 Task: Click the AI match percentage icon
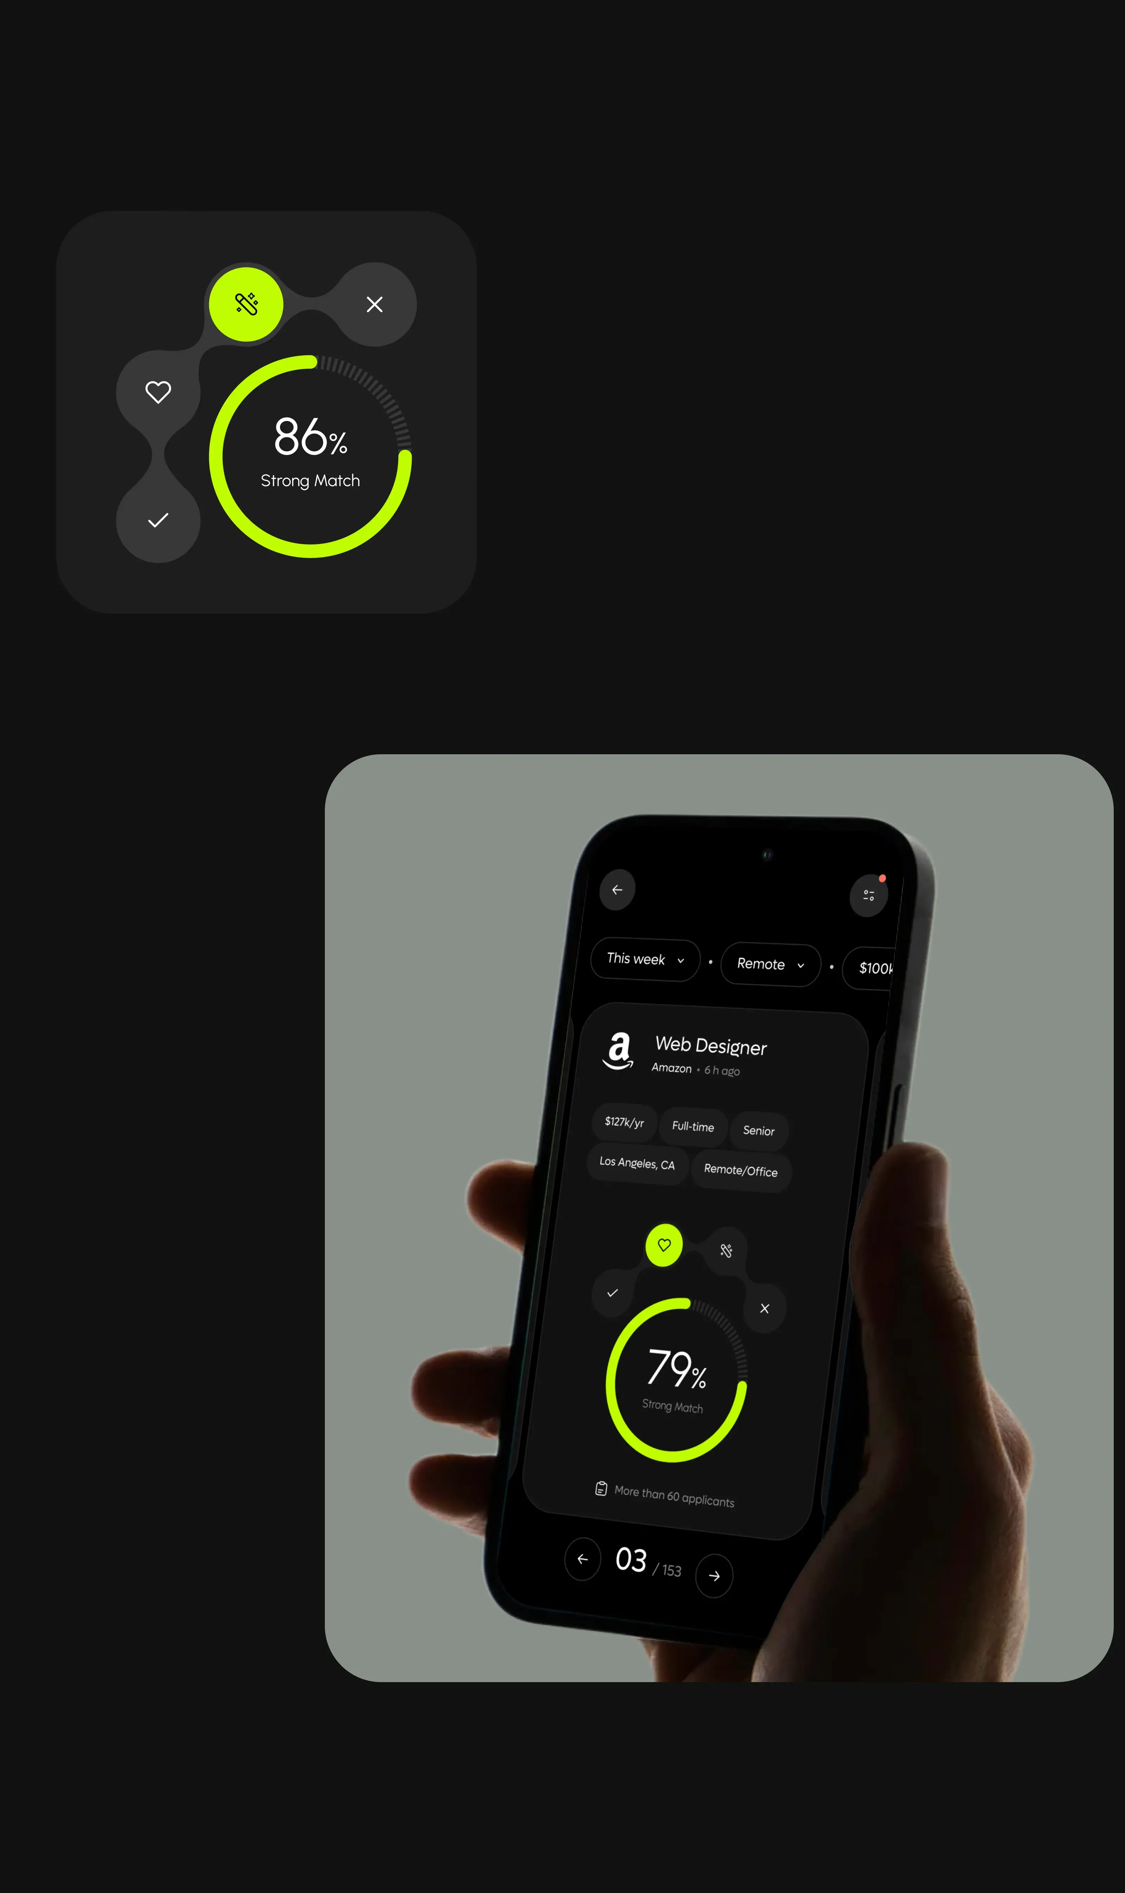pos(246,304)
